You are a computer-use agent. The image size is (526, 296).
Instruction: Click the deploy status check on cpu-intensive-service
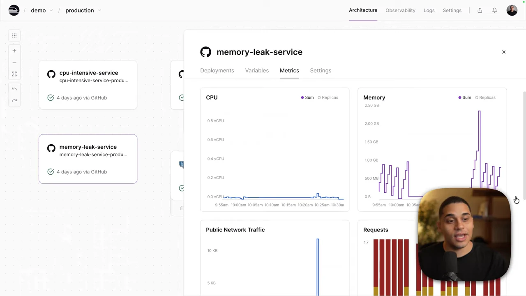coord(51,97)
